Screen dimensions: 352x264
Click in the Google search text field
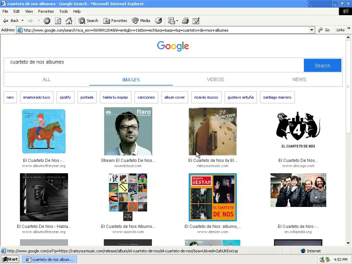154,65
